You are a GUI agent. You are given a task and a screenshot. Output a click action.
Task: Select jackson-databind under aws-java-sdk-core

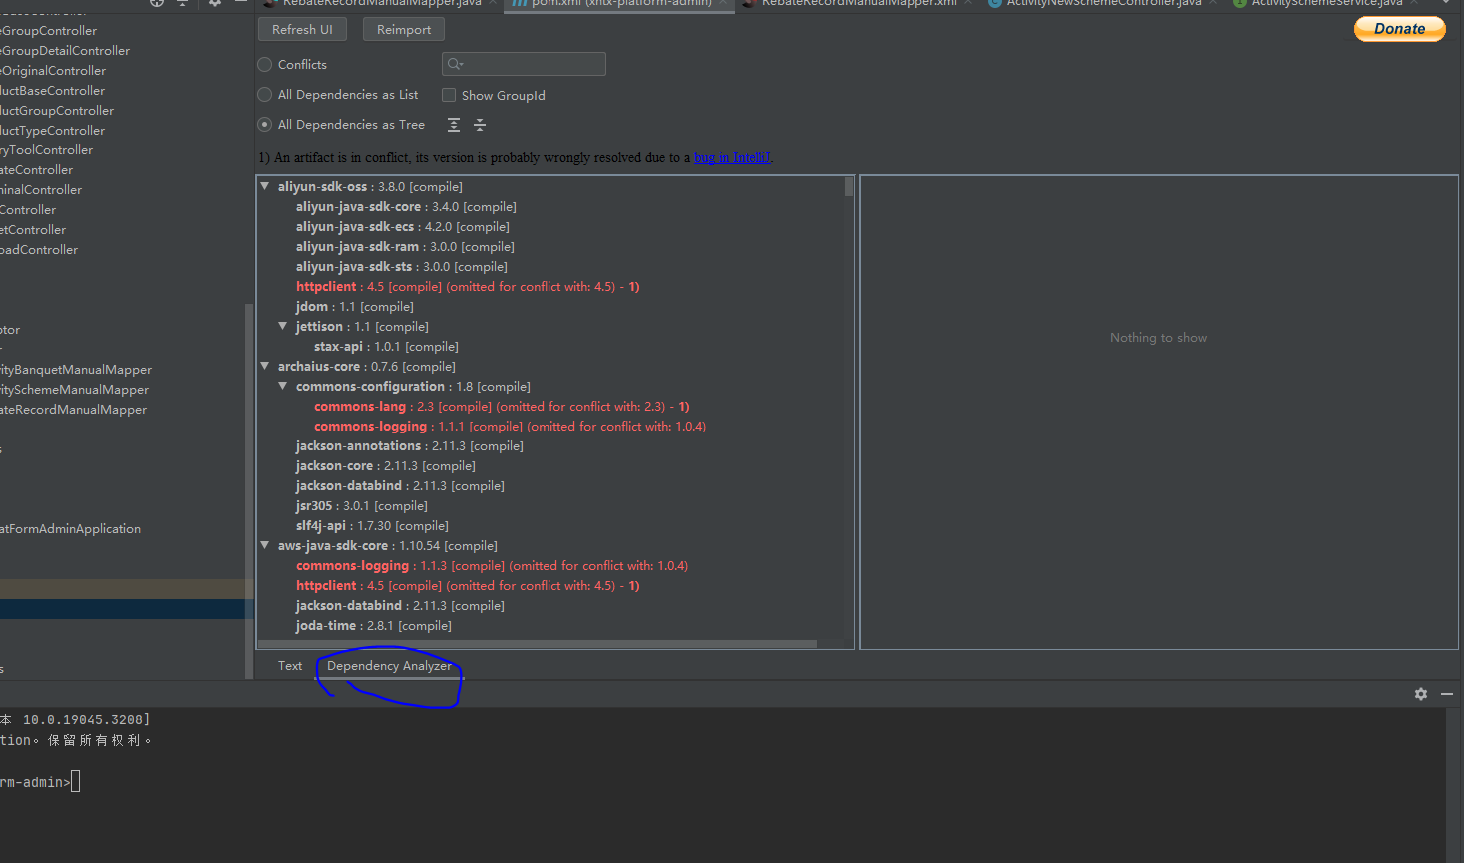click(400, 605)
